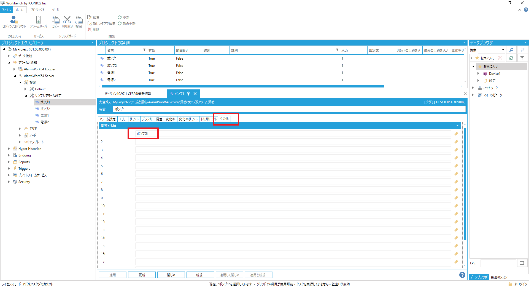Expand the データ接続 tree node
This screenshot has height=287, width=529.
click(9, 56)
